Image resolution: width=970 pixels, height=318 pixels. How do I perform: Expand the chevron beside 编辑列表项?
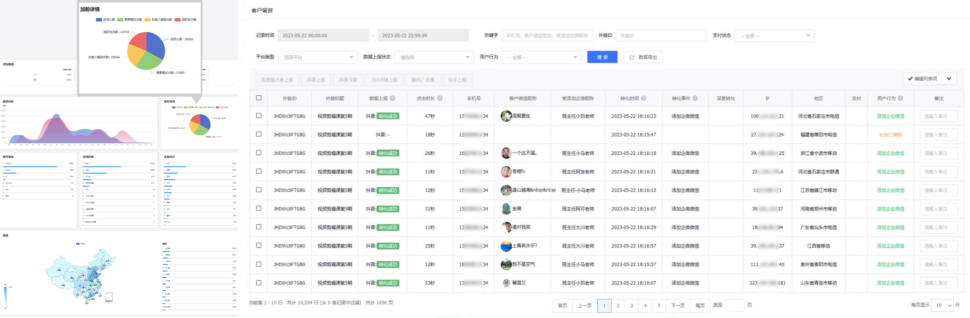pos(949,79)
